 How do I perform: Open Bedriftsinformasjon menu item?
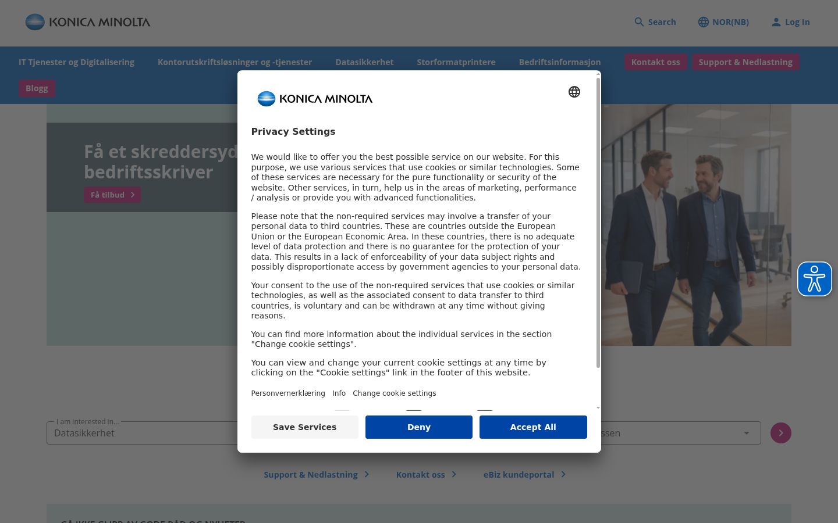560,62
